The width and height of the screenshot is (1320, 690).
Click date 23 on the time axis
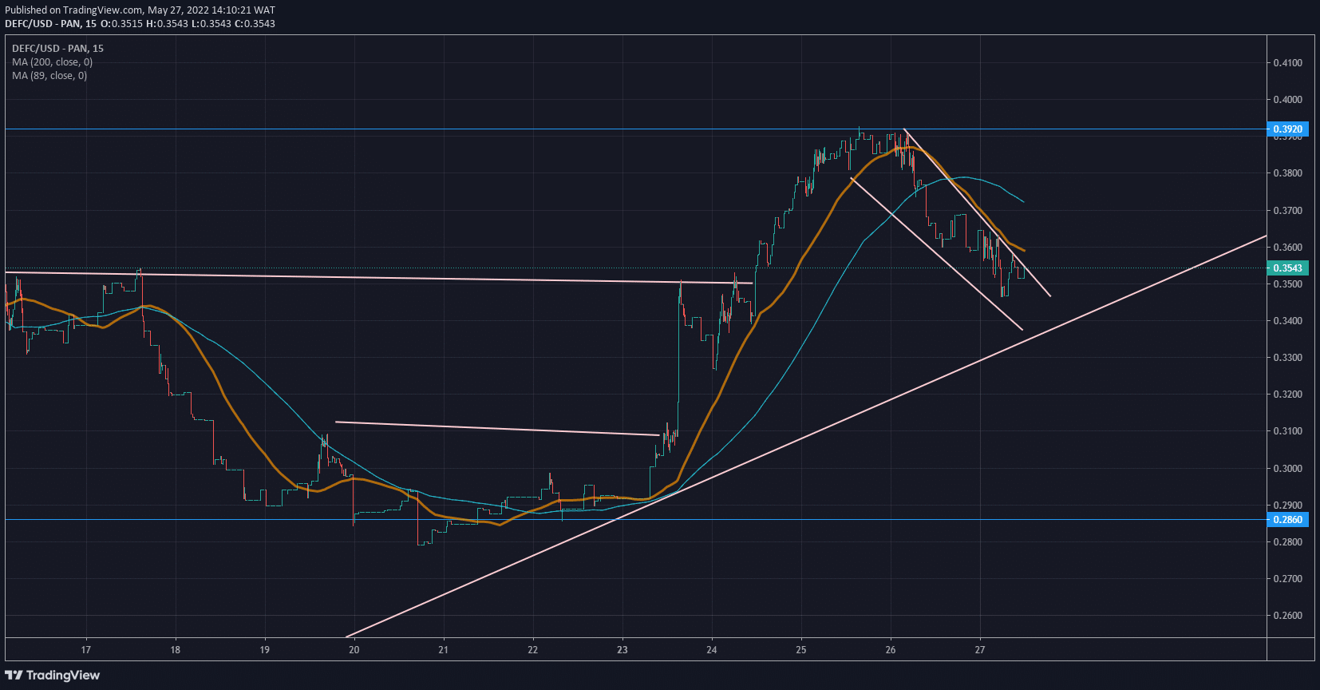coord(622,650)
